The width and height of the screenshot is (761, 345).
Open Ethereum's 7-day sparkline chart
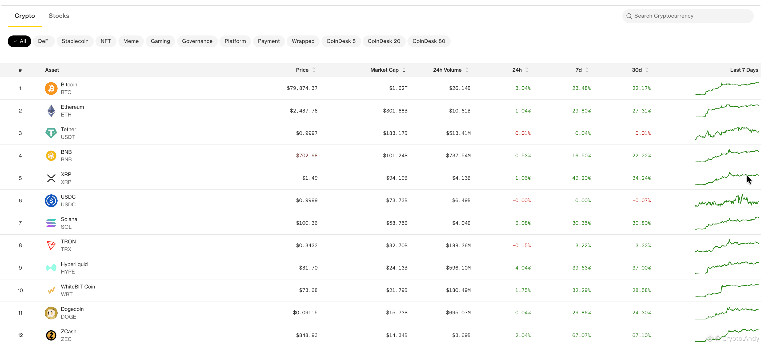pyautogui.click(x=727, y=111)
